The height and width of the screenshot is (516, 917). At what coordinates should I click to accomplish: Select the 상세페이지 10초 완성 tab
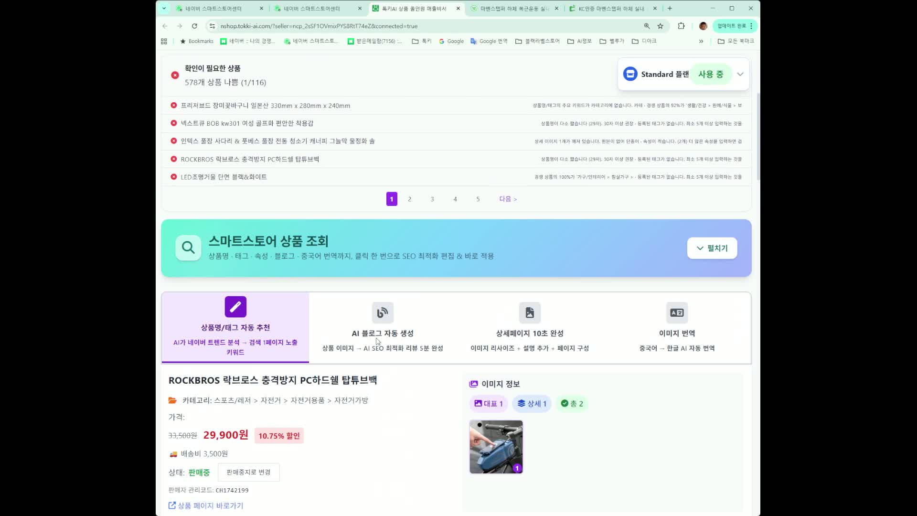coord(530,327)
